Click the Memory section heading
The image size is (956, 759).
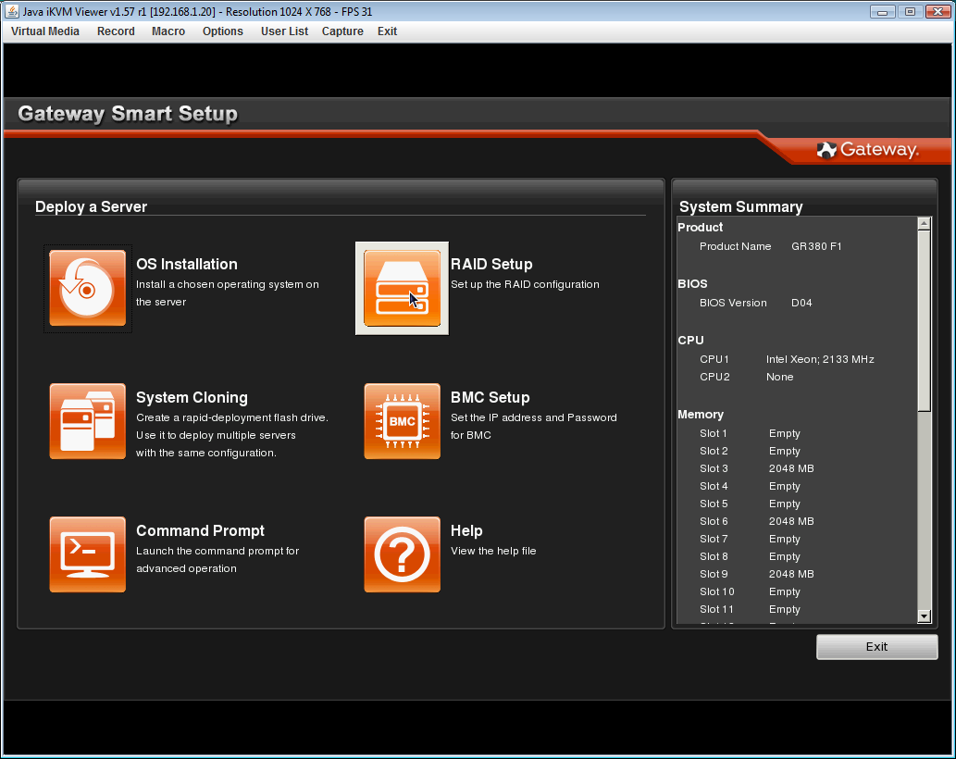pos(701,415)
